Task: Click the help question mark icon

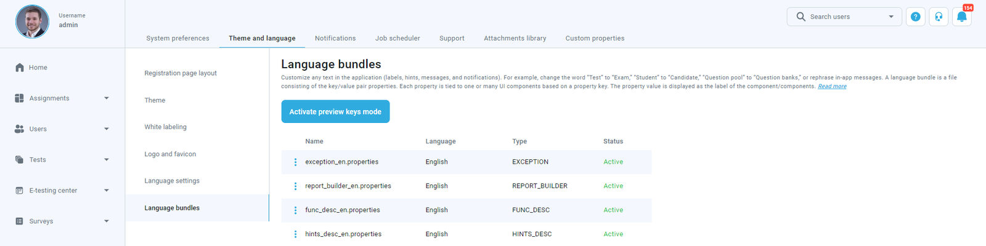Action: pos(915,17)
